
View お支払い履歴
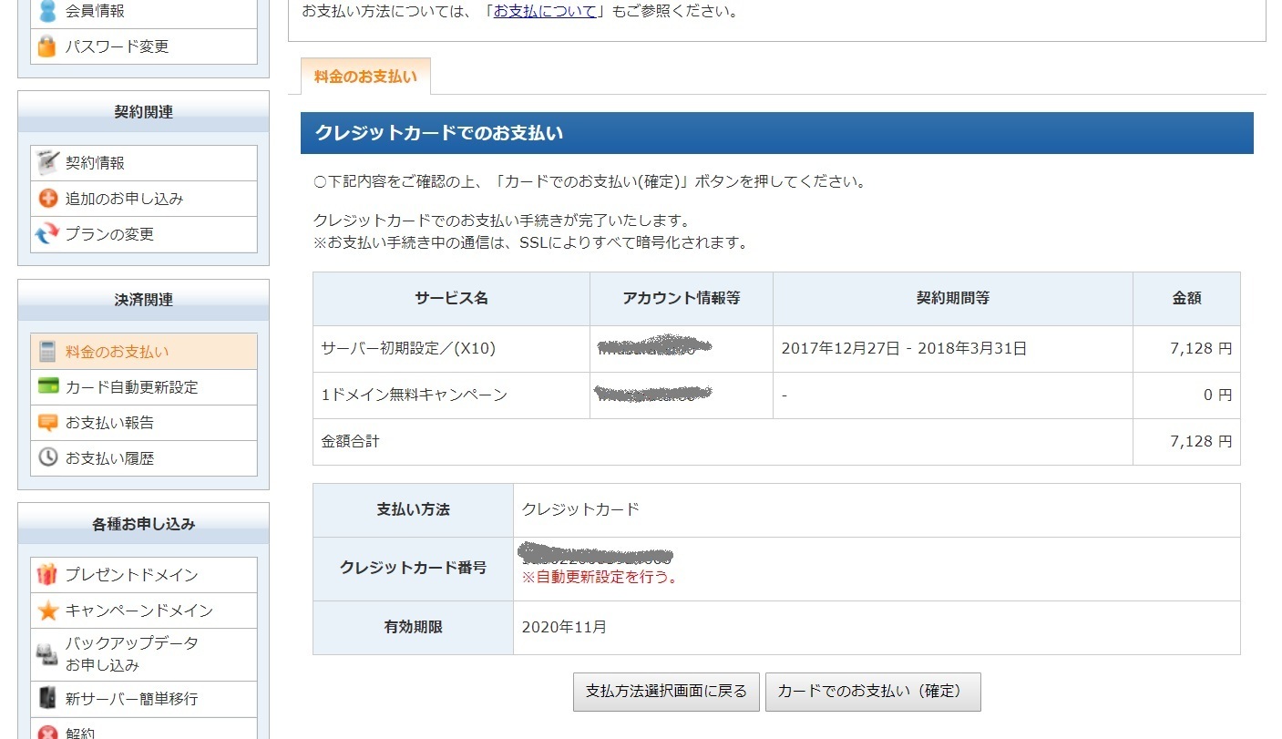144,458
